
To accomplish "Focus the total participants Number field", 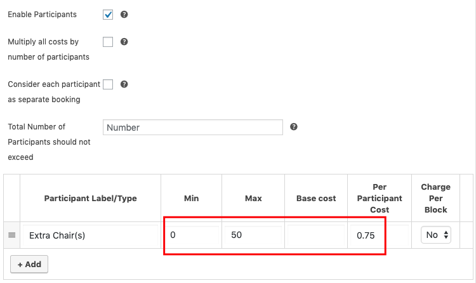I will pyautogui.click(x=192, y=128).
